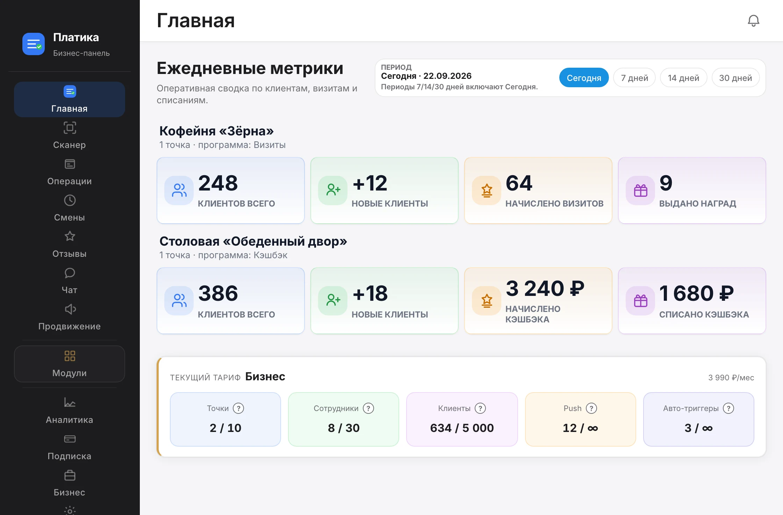Show help for Сотрудники limit
The width and height of the screenshot is (783, 515).
[368, 408]
